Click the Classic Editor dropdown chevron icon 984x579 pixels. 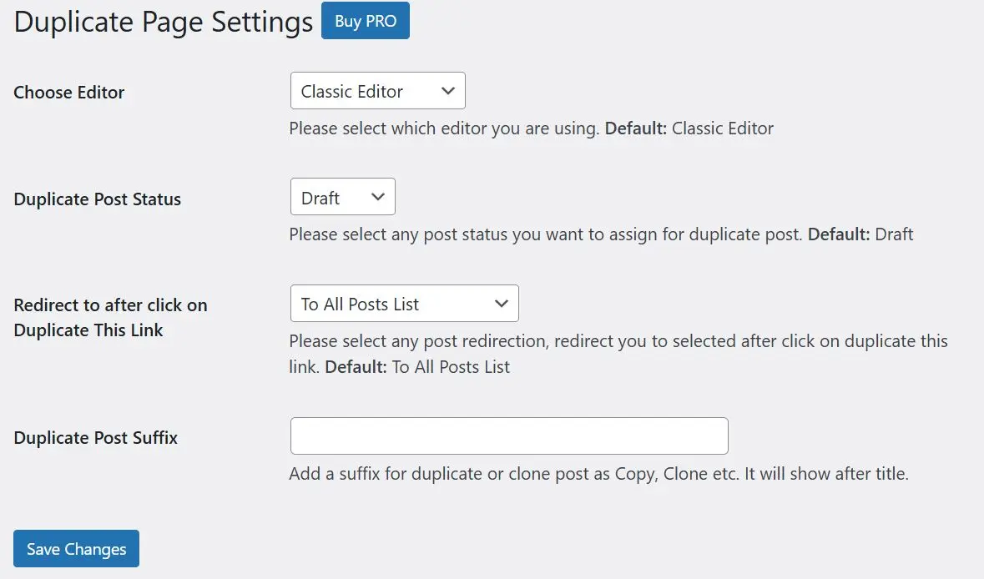coord(449,90)
